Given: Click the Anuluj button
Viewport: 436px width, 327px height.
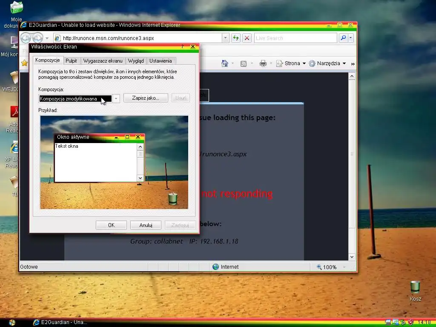Looking at the screenshot, I should click(146, 225).
